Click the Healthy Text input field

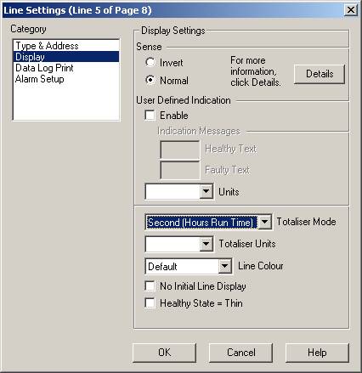click(x=180, y=150)
